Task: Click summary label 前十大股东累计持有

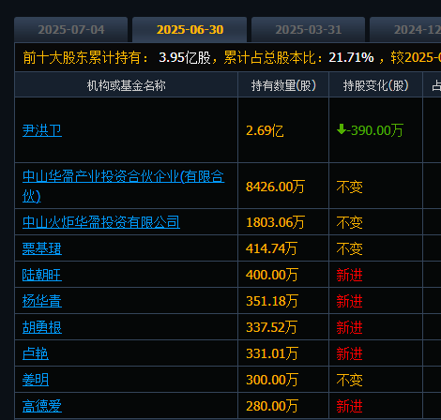Action: coord(82,57)
